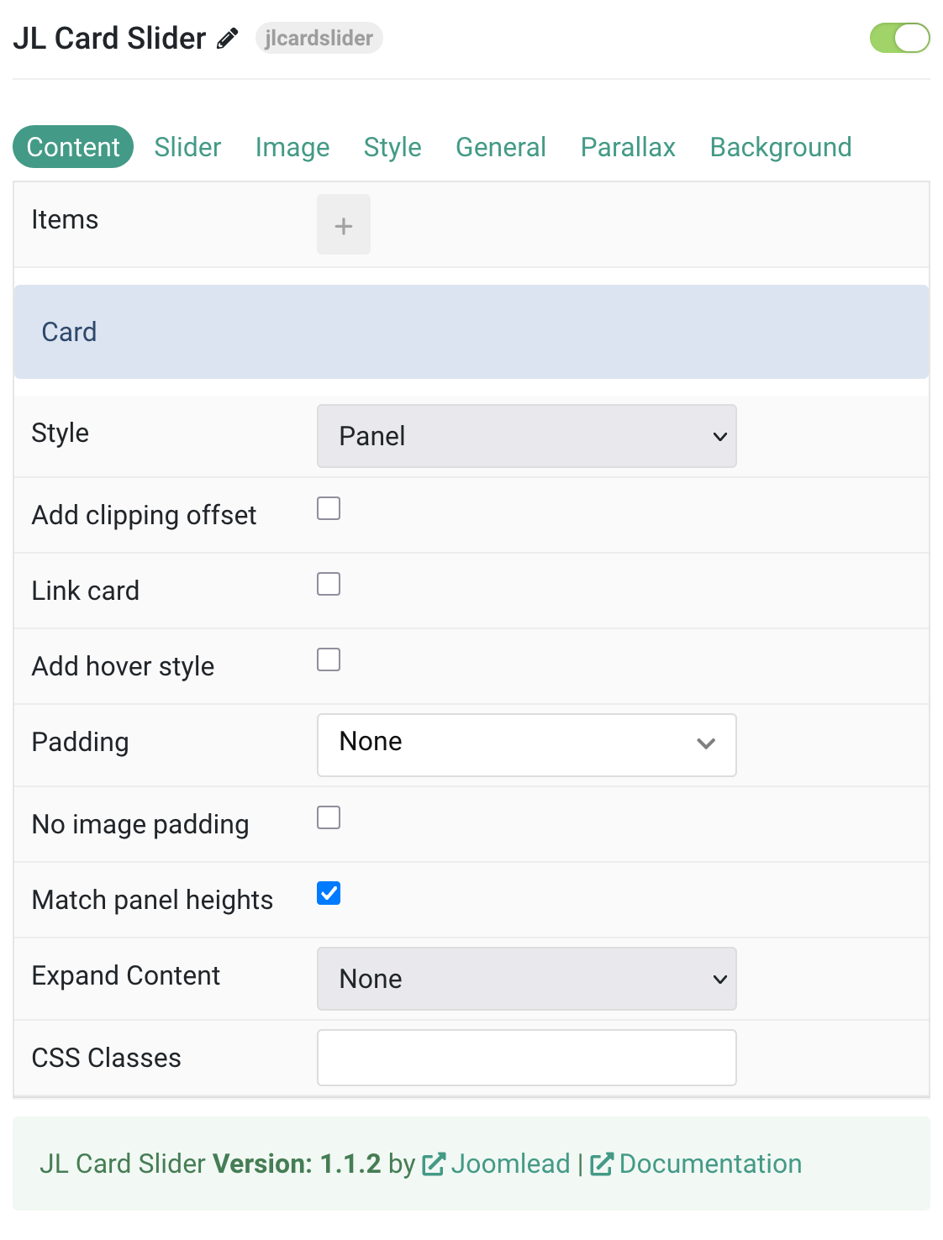Toggle the module enabled switch off
Screen dimensions: 943x1240
899,38
